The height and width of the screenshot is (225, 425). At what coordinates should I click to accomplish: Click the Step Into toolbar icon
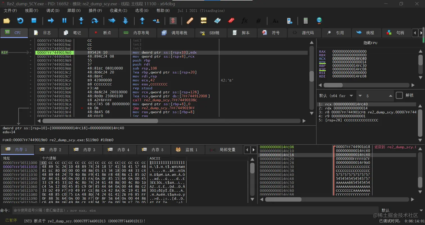81,20
